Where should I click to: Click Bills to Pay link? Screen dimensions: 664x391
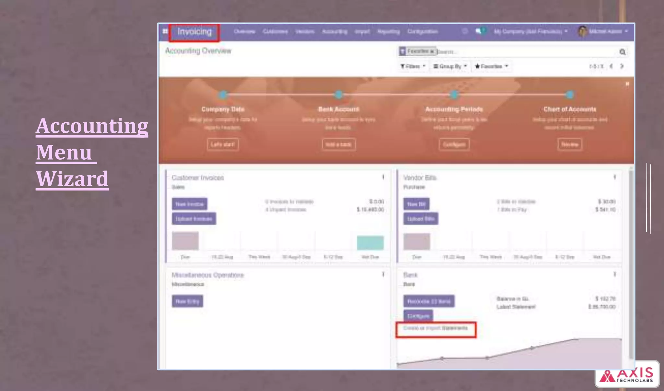click(x=512, y=210)
